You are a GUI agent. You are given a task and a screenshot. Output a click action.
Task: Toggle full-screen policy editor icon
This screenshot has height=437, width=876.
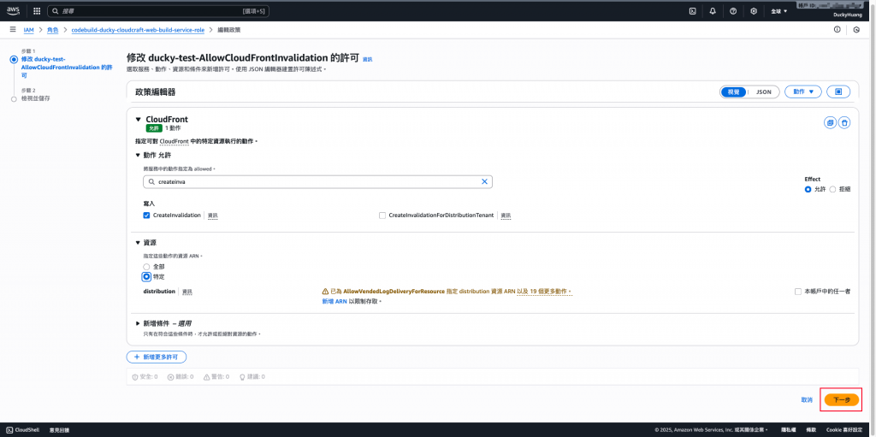(838, 92)
